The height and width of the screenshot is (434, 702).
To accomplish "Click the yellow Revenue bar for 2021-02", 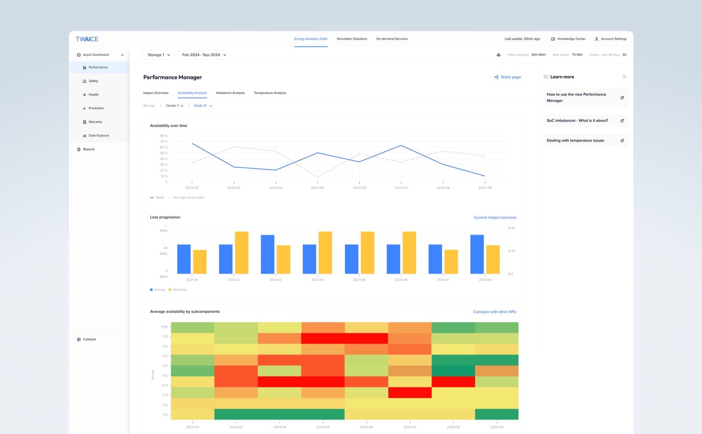I will click(x=242, y=253).
